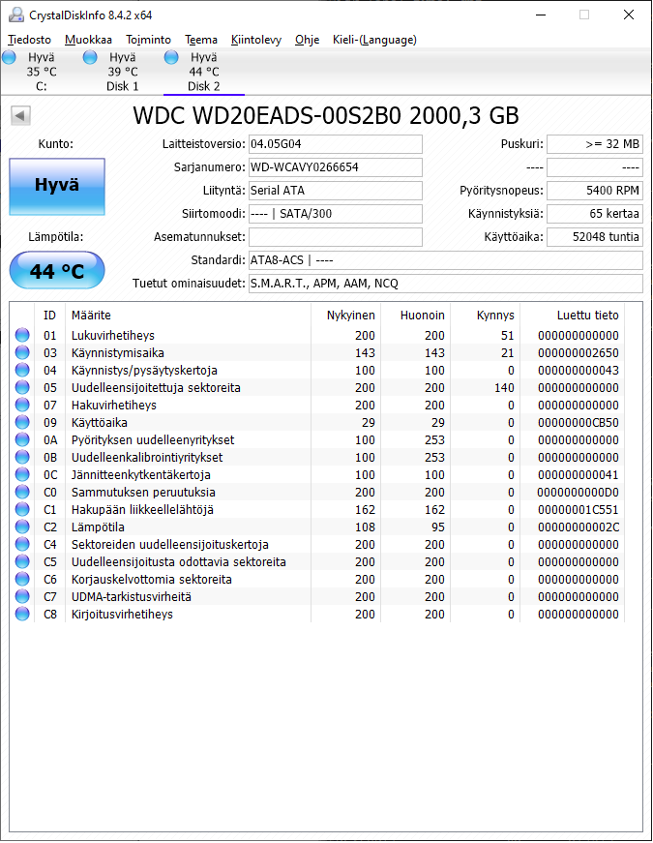The height and width of the screenshot is (843, 653).
Task: Click raw value 00000000CB50
Action: point(579,423)
